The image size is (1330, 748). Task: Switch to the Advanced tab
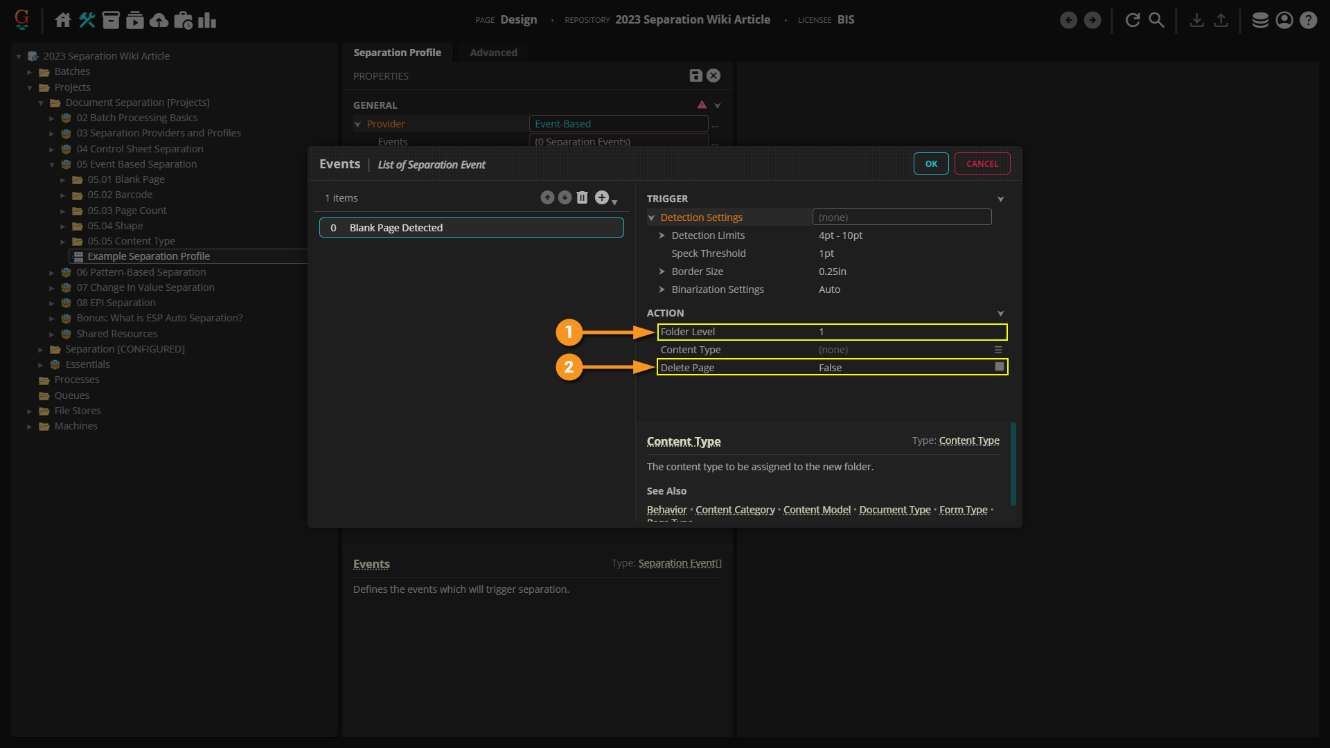point(493,53)
